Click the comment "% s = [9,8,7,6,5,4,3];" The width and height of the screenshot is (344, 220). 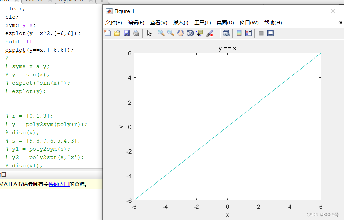point(43,141)
